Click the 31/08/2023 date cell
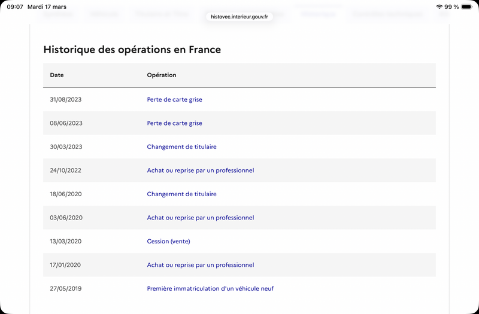This screenshot has height=314, width=479. (x=65, y=99)
